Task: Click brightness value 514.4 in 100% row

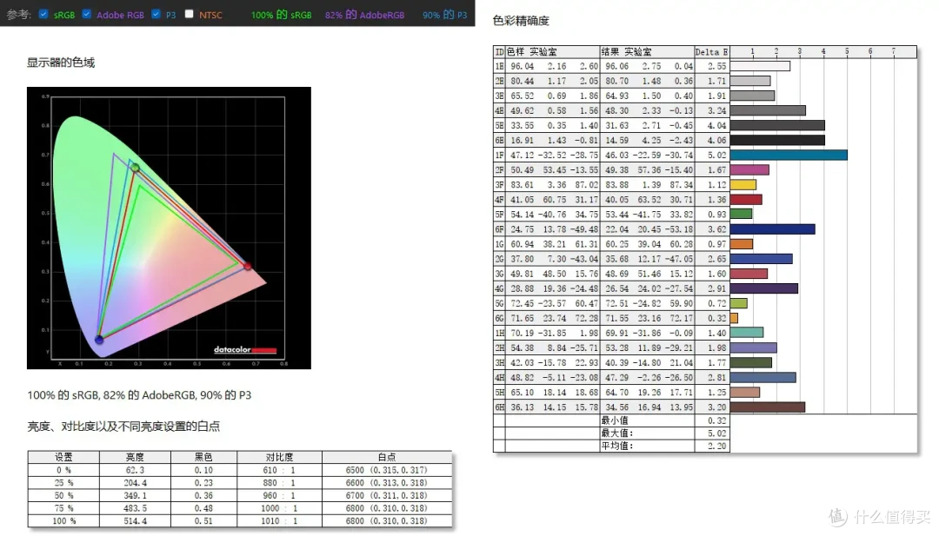Action: pos(135,521)
